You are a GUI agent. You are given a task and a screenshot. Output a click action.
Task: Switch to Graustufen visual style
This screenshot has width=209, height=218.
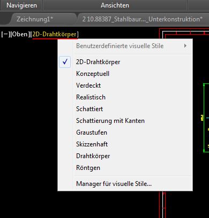tap(125, 133)
